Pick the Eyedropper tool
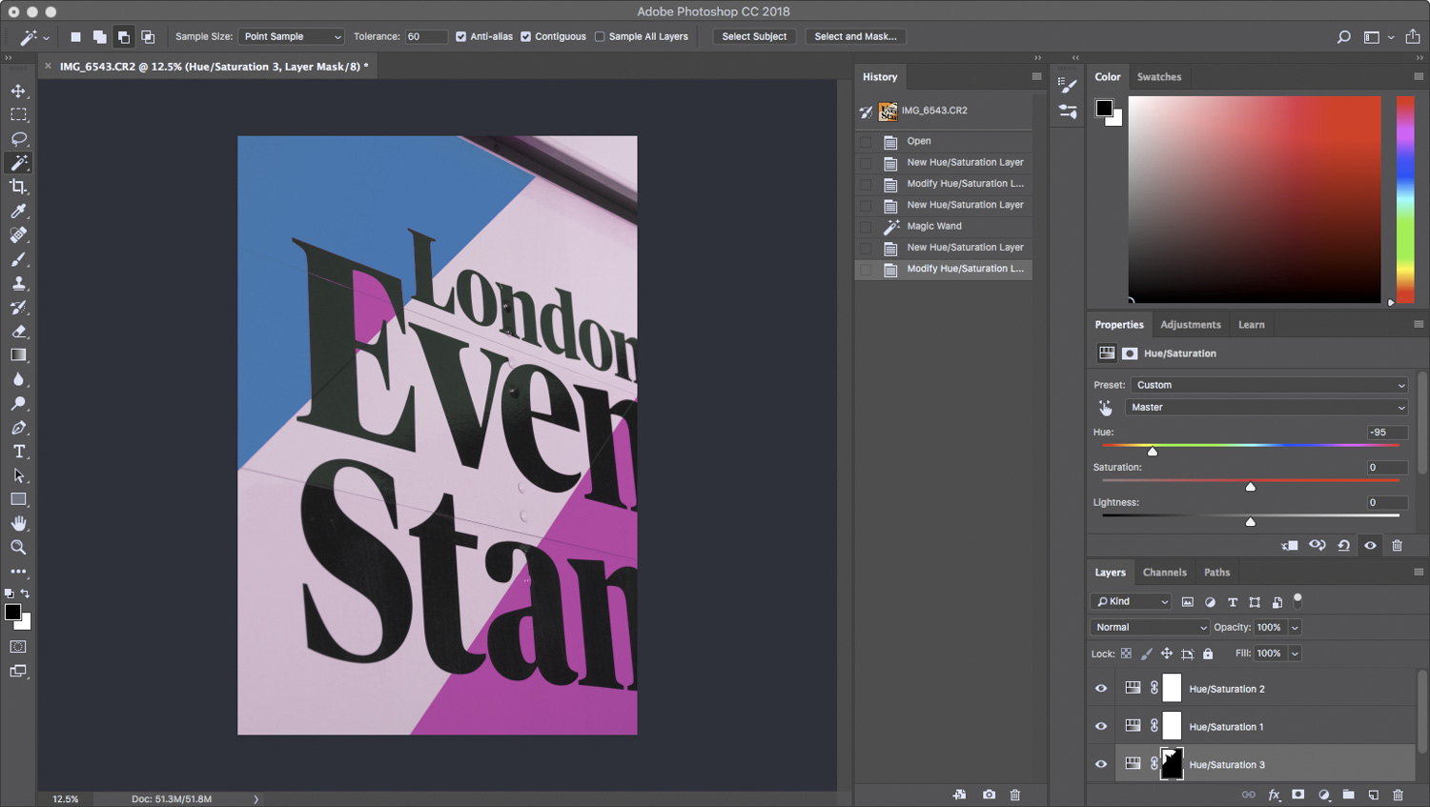1430x807 pixels. (x=18, y=211)
